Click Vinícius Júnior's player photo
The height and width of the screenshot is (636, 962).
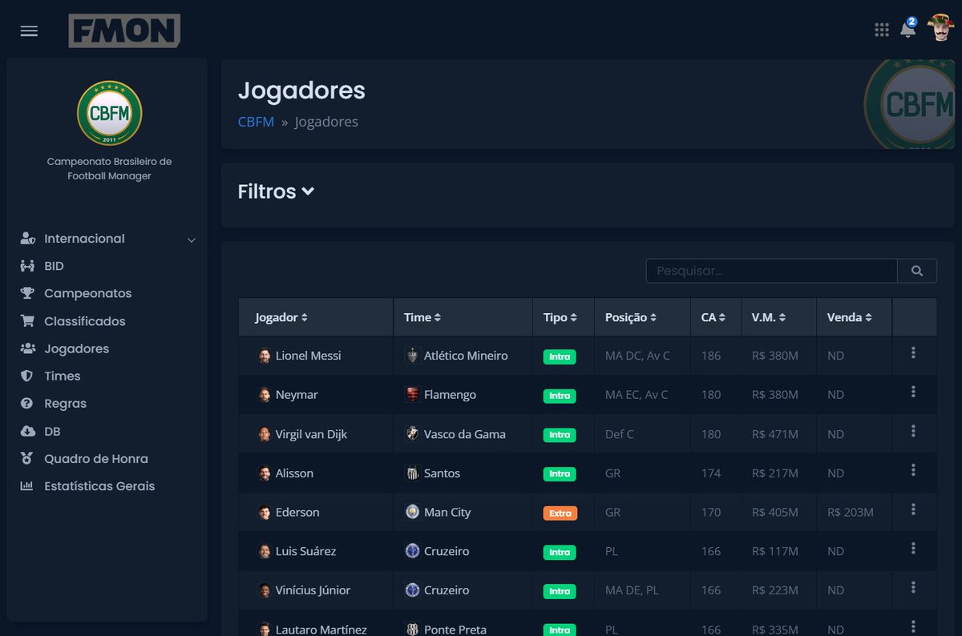pos(265,590)
